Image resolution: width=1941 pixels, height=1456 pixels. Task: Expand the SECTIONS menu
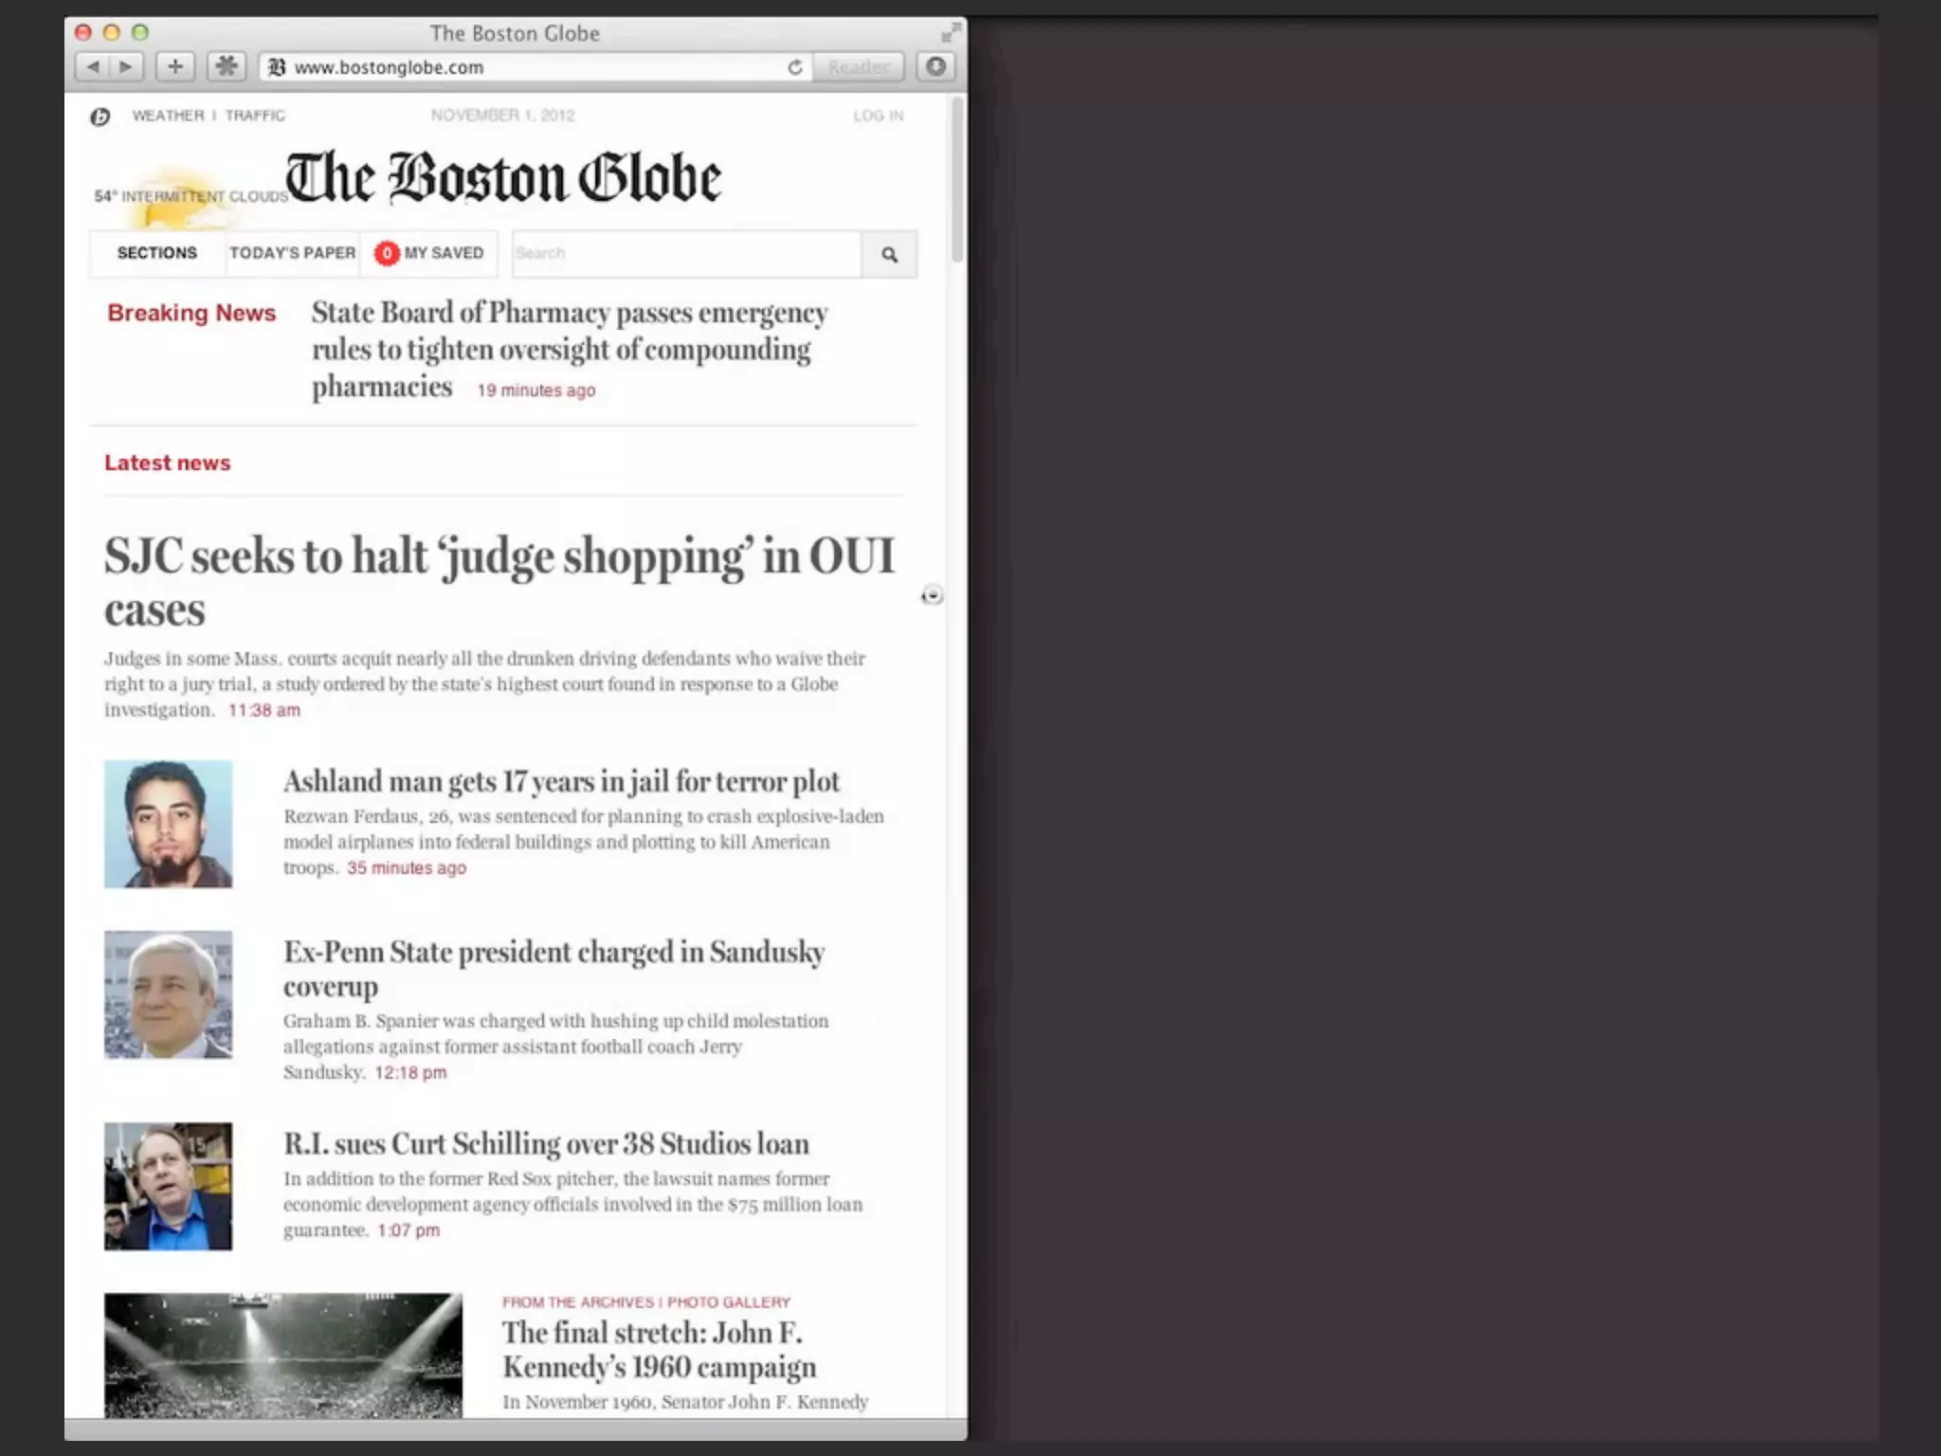[x=157, y=253]
